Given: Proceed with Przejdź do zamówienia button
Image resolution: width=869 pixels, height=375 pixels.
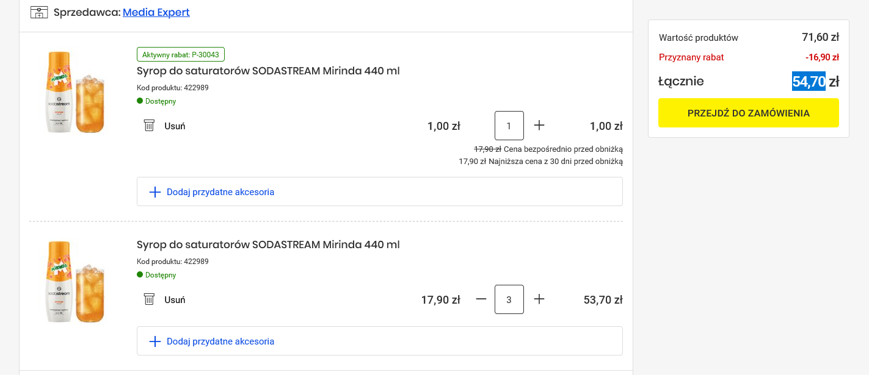Looking at the screenshot, I should coord(749,113).
